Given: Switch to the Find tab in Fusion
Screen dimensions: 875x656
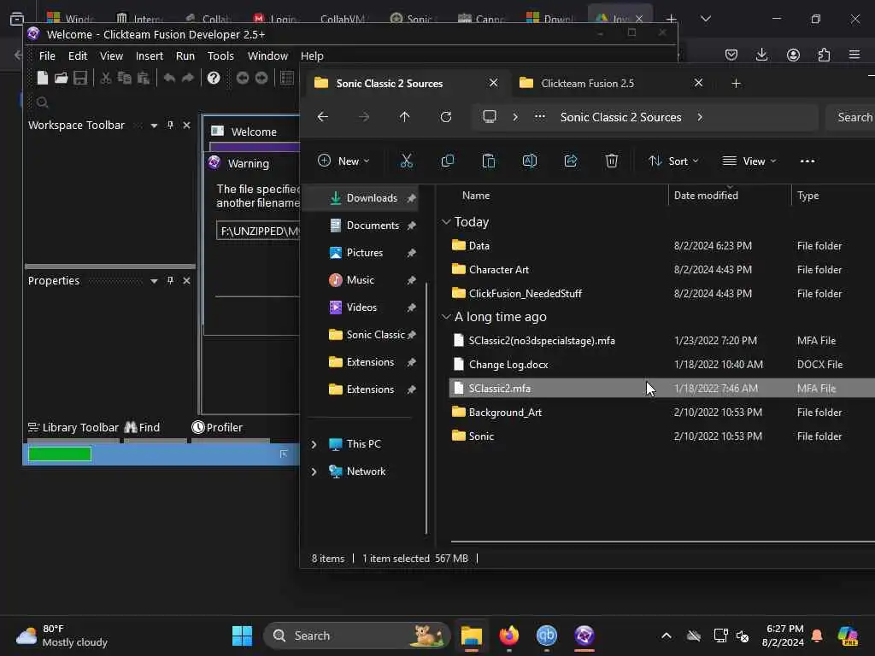Looking at the screenshot, I should (143, 427).
